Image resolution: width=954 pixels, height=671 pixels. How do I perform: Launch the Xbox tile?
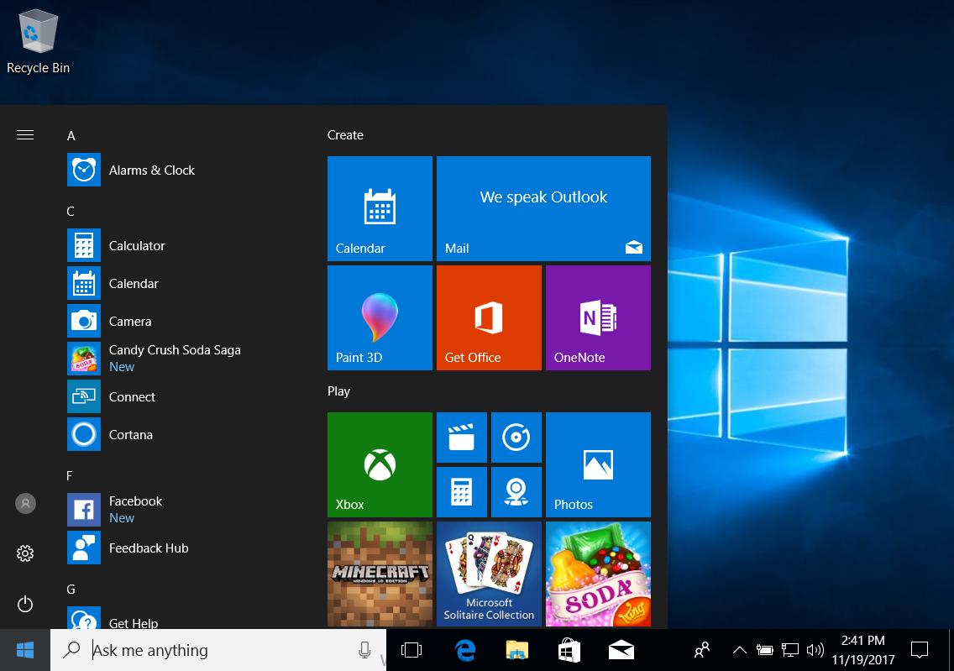[x=380, y=464]
